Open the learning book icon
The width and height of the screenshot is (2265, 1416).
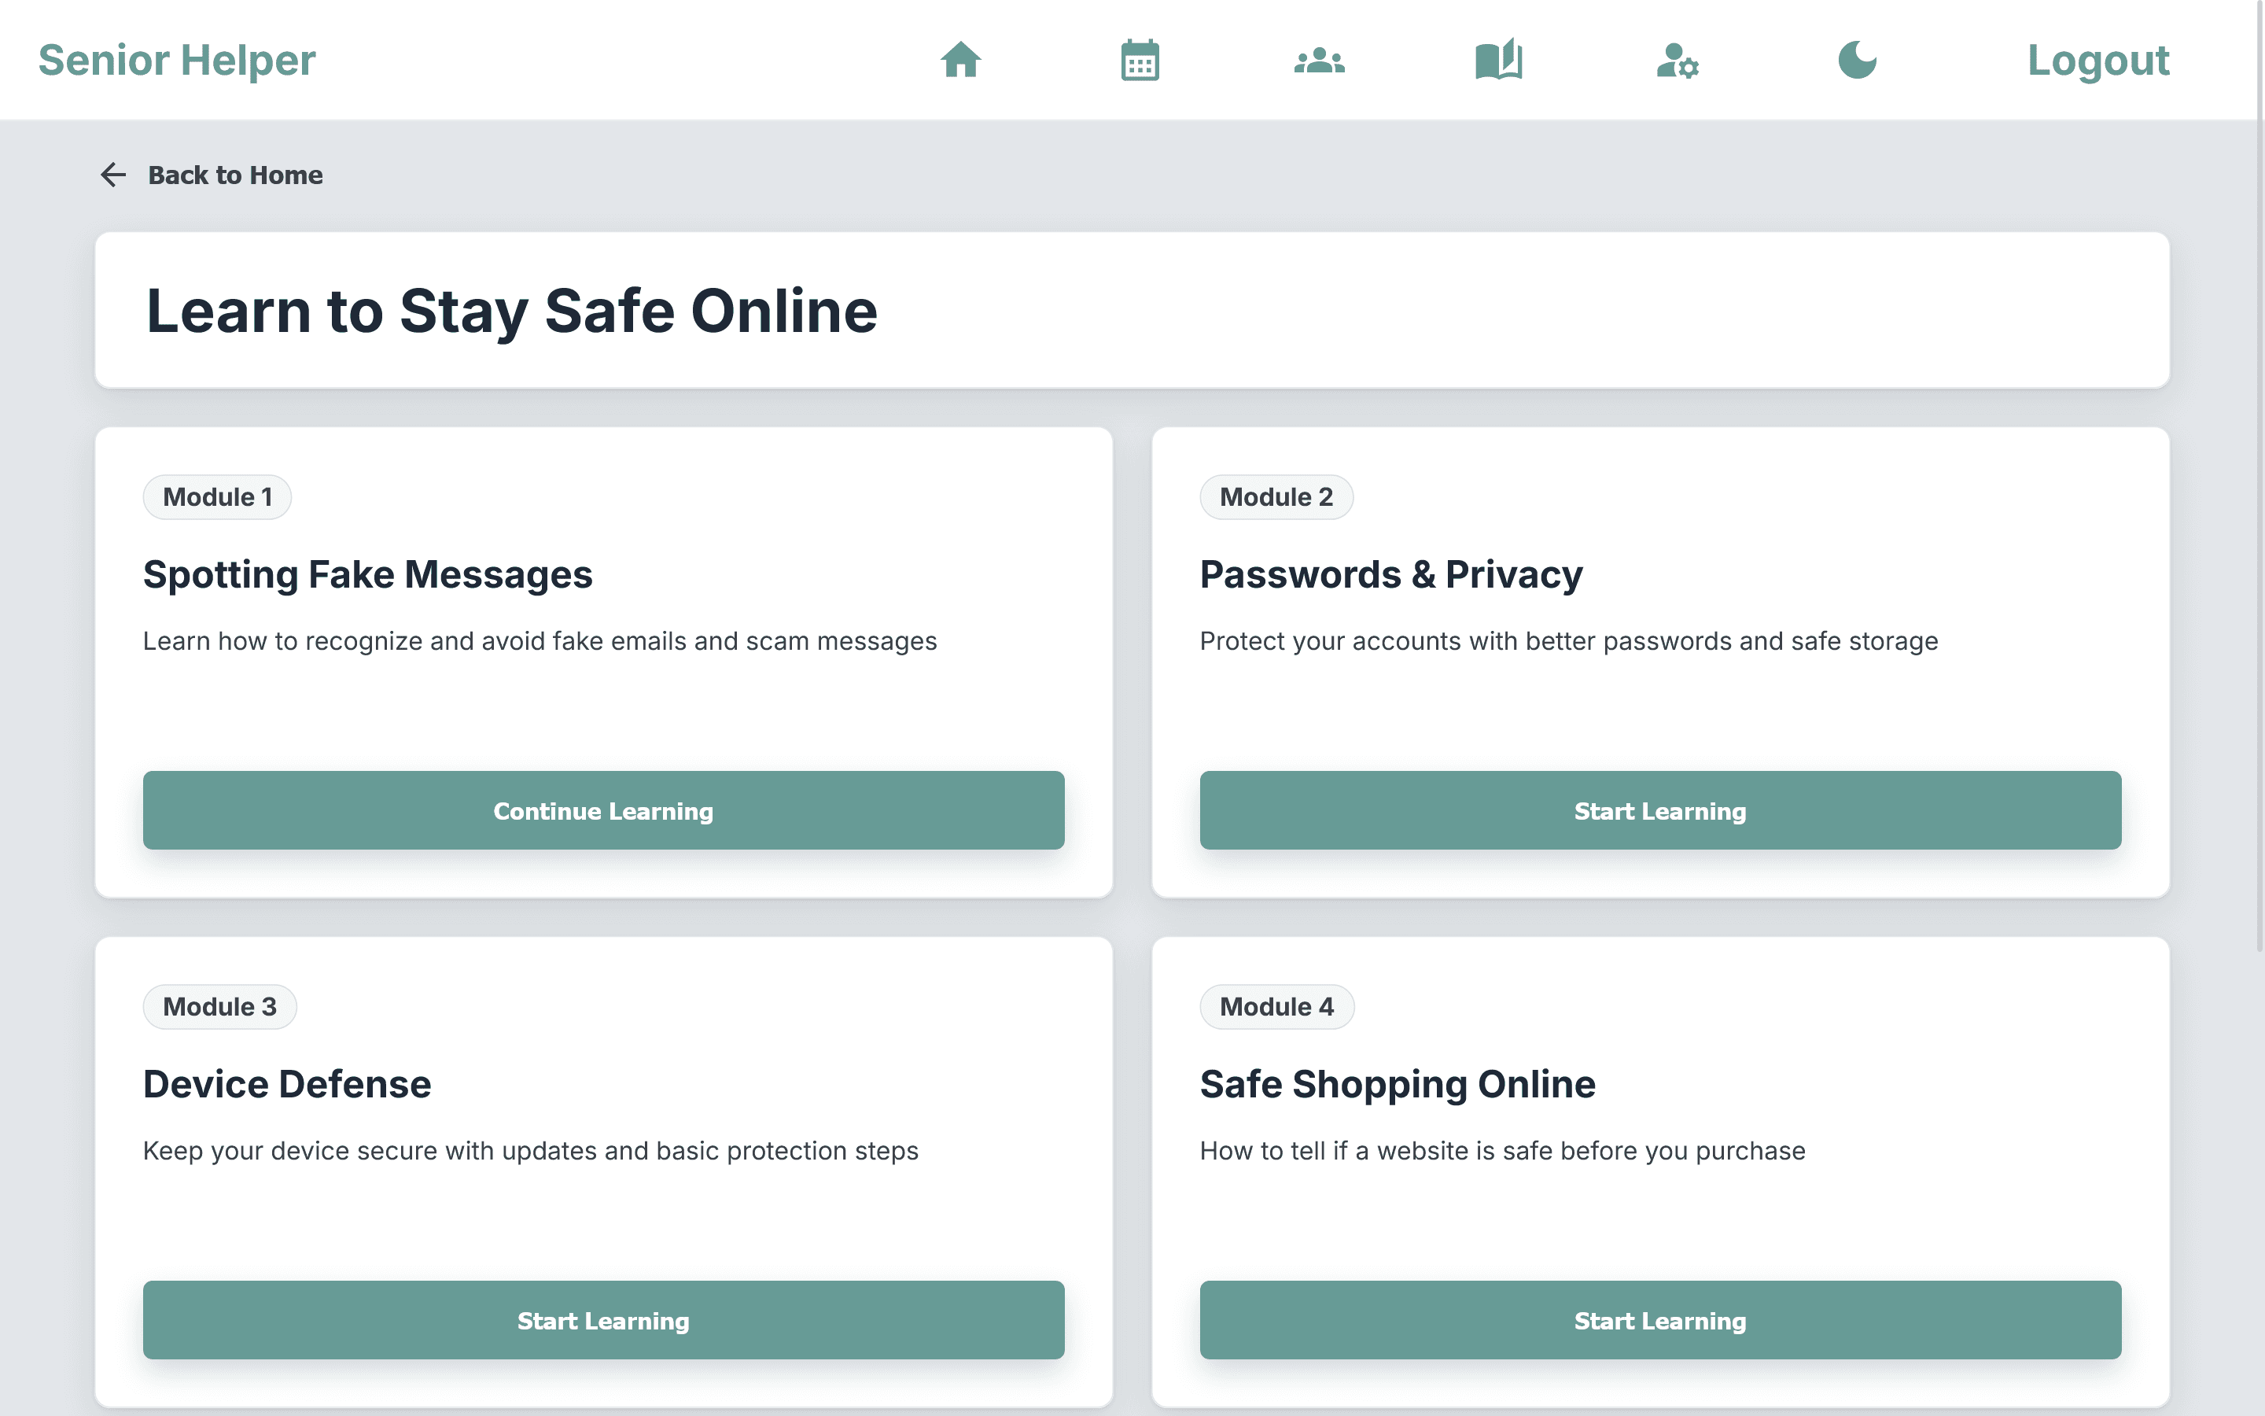[1500, 60]
